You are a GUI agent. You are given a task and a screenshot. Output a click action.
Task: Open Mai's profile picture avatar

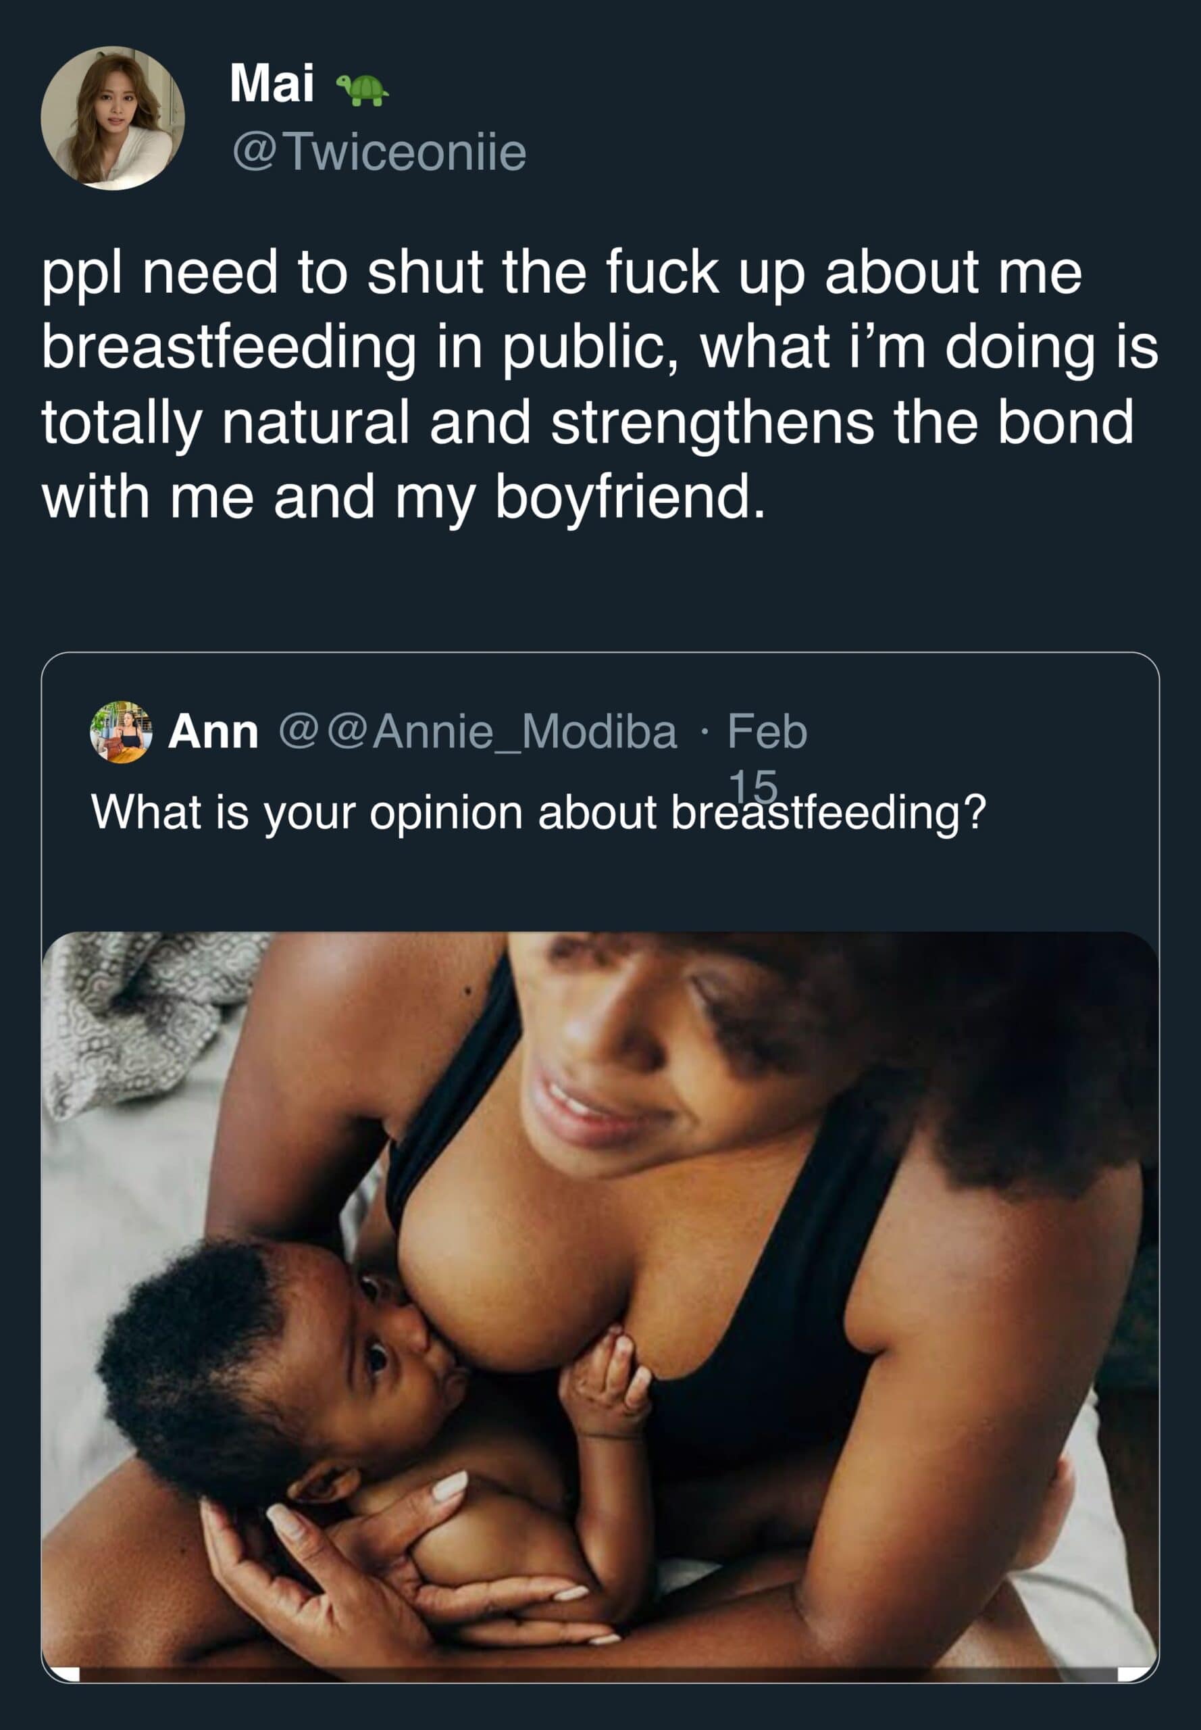point(112,118)
